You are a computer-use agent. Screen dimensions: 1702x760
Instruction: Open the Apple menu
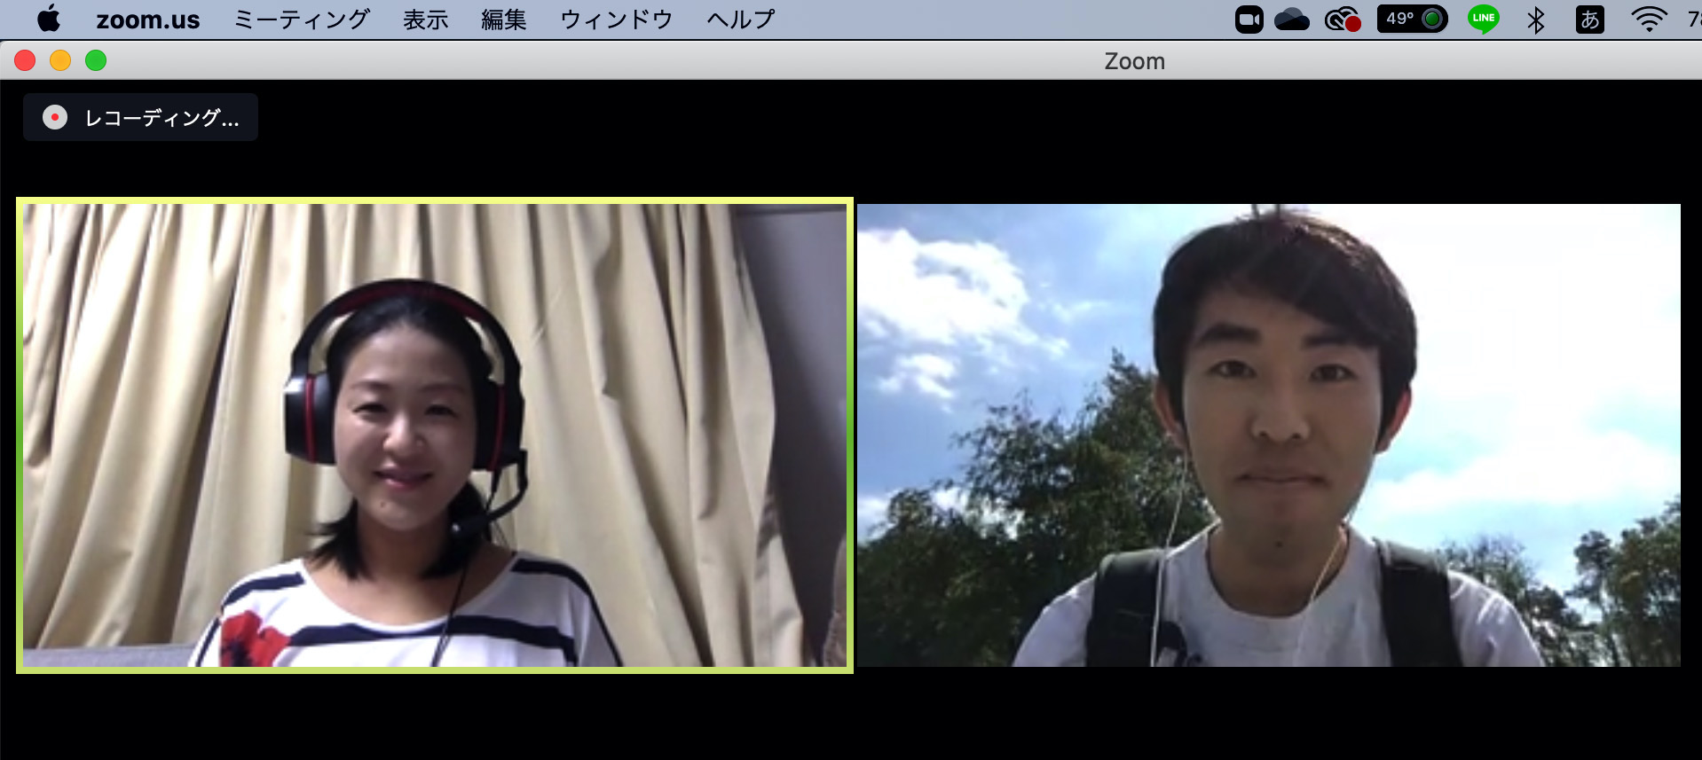coord(49,19)
